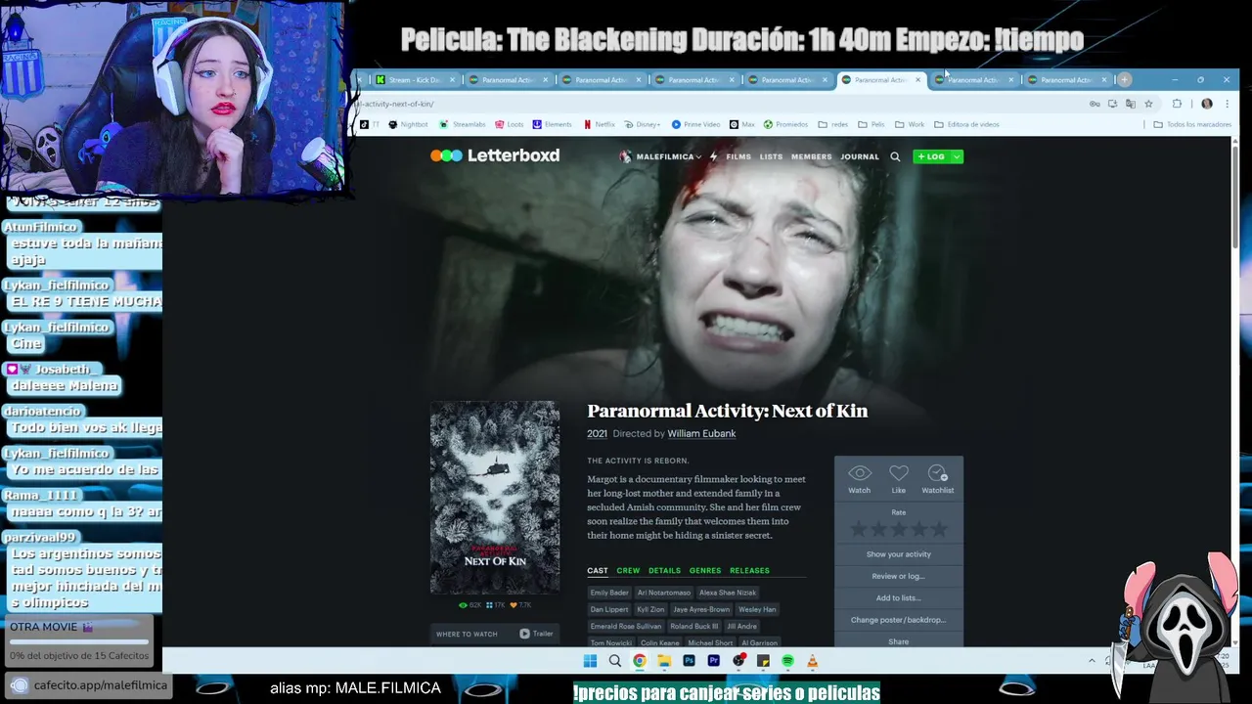
Task: Click cast member Jill Andre
Action: (x=741, y=626)
